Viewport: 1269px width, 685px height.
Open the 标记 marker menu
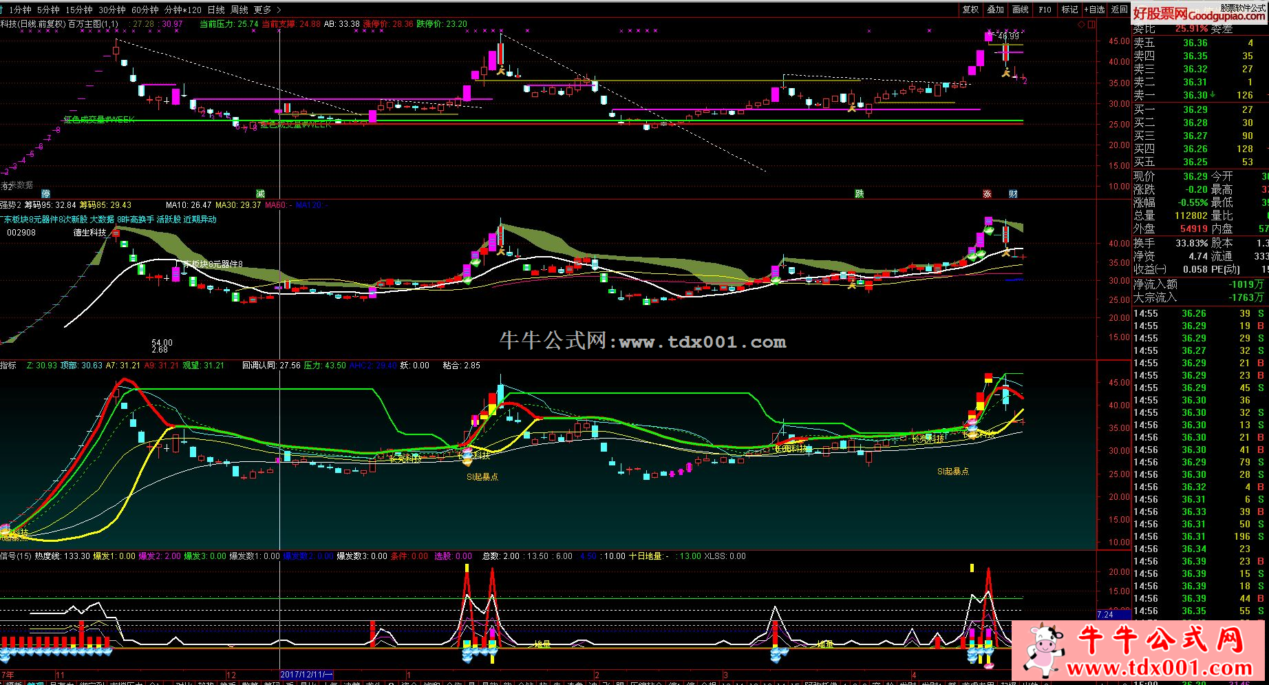pos(1069,10)
